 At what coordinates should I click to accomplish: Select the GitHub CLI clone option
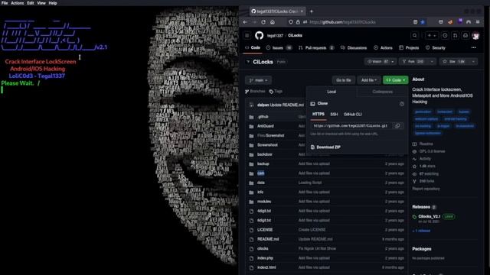coord(353,115)
